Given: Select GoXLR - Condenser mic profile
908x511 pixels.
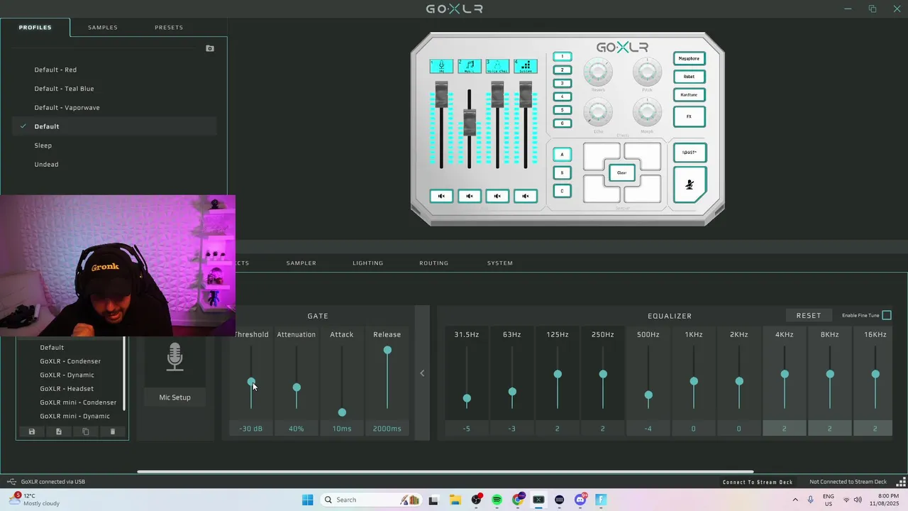Looking at the screenshot, I should [x=70, y=361].
